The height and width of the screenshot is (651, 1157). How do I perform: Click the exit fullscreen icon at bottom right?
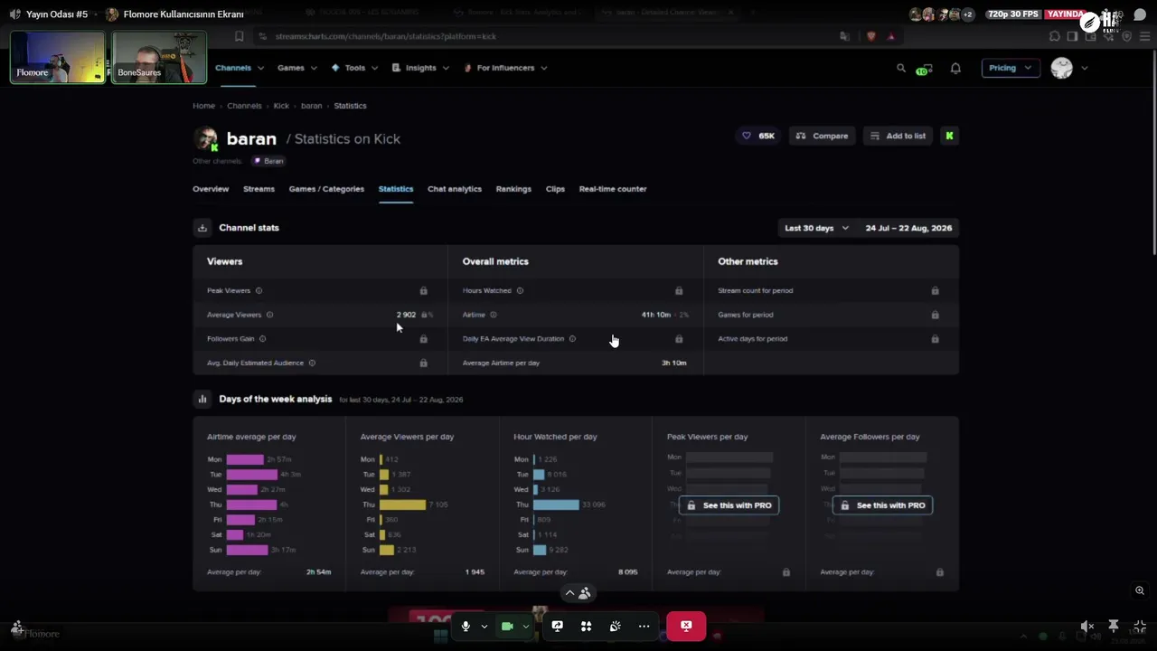[x=1140, y=626]
